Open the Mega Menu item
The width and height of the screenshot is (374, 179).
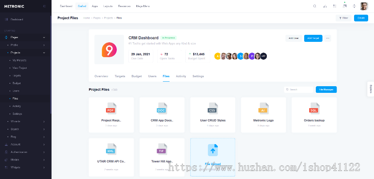click(143, 6)
